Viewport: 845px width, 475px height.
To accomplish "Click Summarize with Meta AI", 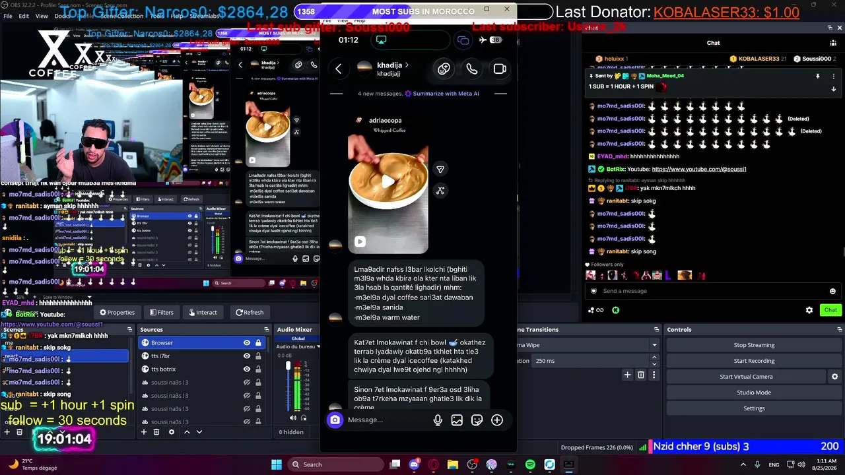I will [442, 94].
